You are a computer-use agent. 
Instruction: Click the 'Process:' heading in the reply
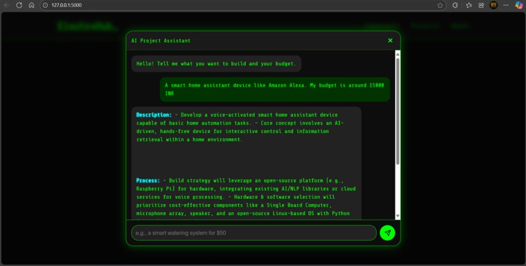(148, 181)
